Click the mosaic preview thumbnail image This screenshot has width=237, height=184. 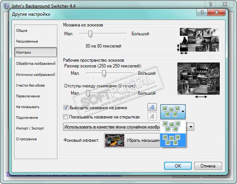(x=199, y=40)
